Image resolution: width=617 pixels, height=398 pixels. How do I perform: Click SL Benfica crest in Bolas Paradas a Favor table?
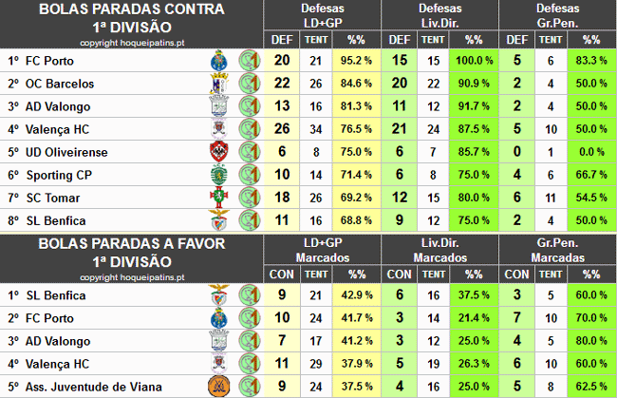click(x=221, y=295)
